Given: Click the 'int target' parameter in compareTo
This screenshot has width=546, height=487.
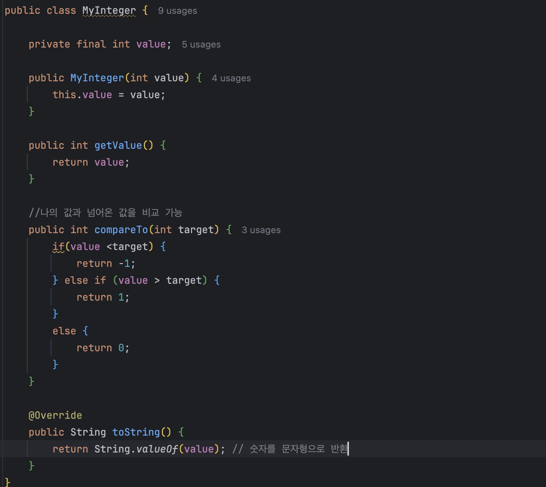Looking at the screenshot, I should (x=184, y=230).
